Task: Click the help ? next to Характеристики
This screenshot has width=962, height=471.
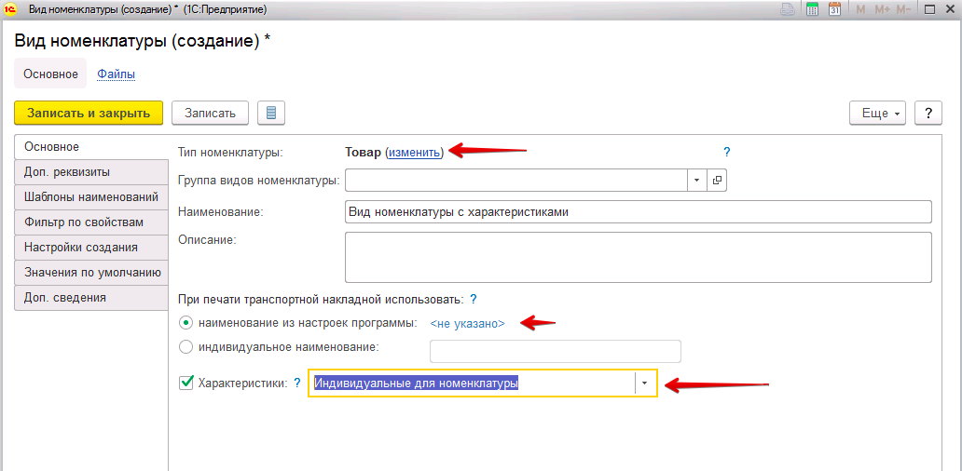Action: [297, 384]
